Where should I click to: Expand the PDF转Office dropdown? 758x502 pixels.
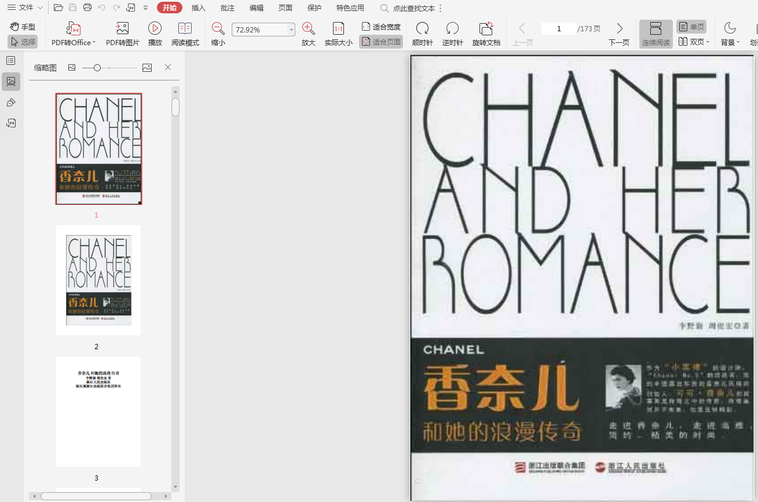(x=94, y=43)
